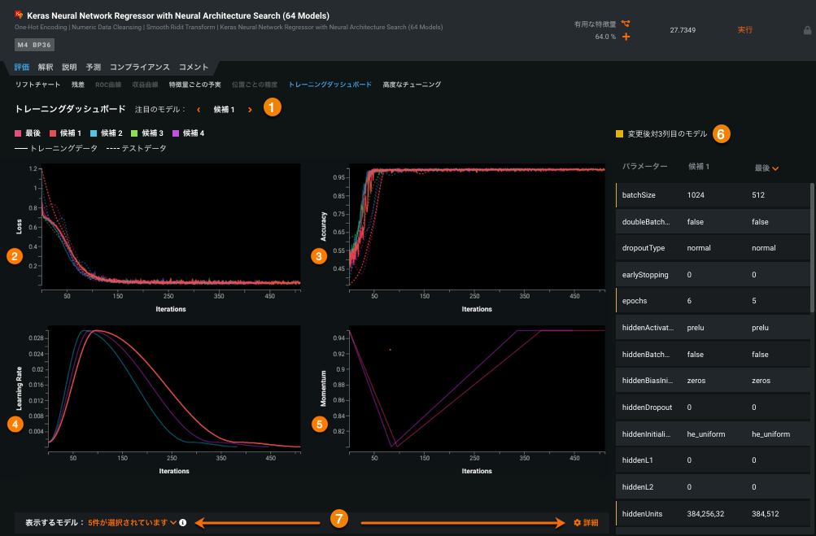
Task: Go to previous model with left arrow
Action: [198, 109]
